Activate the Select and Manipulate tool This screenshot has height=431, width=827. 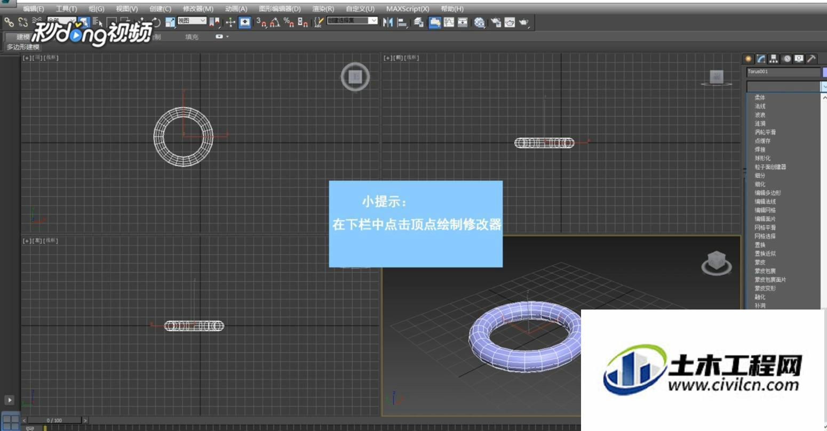tap(230, 22)
